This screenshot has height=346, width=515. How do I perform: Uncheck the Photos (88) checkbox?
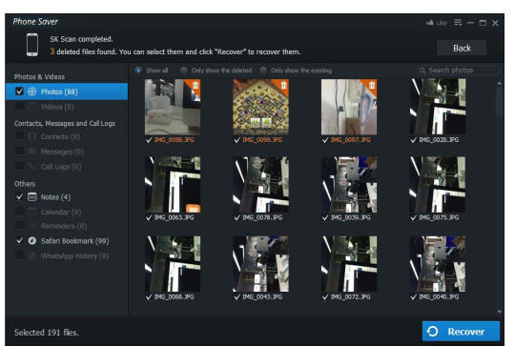[19, 92]
